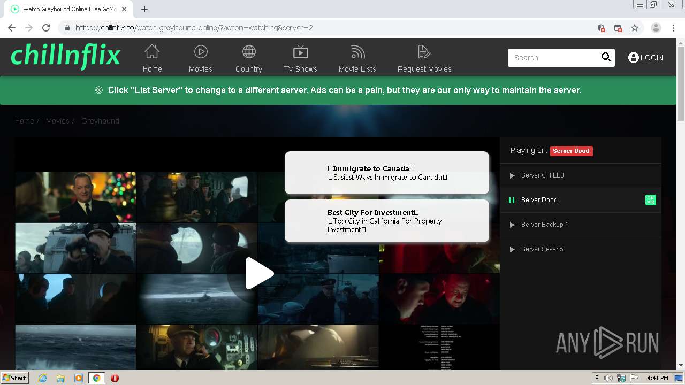The image size is (685, 385).
Task: Open the TV-Shows icon
Action: click(x=301, y=52)
